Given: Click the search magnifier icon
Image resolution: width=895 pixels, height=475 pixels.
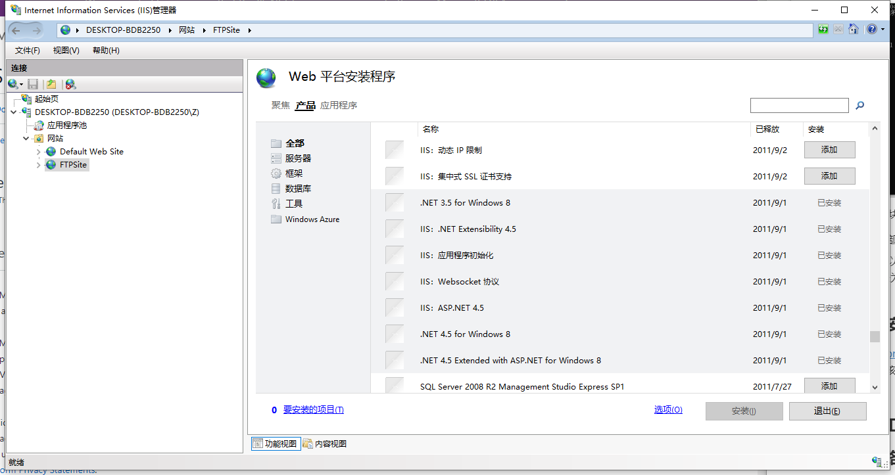Looking at the screenshot, I should click(x=859, y=105).
